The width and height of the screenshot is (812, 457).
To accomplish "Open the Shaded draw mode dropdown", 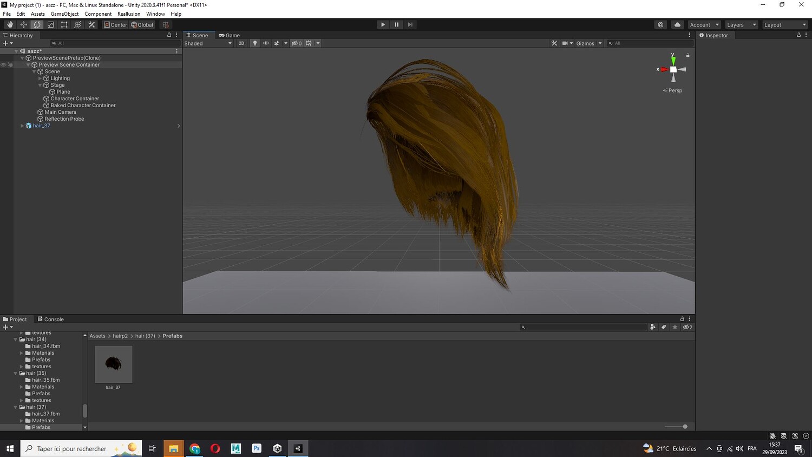I will (x=208, y=43).
